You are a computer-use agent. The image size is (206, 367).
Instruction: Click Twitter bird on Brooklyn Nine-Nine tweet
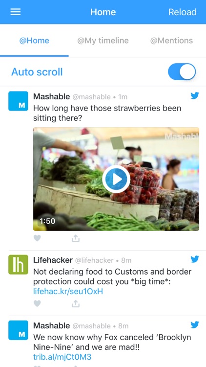(x=195, y=324)
